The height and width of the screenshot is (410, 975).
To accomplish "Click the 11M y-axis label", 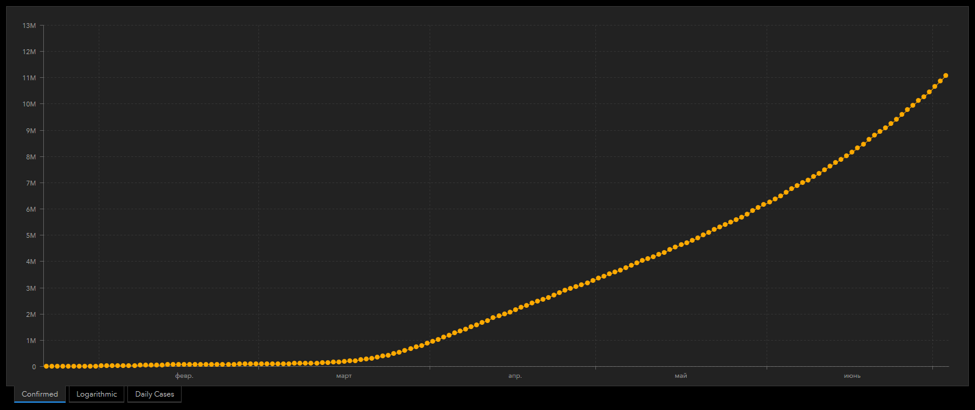I will coord(29,78).
